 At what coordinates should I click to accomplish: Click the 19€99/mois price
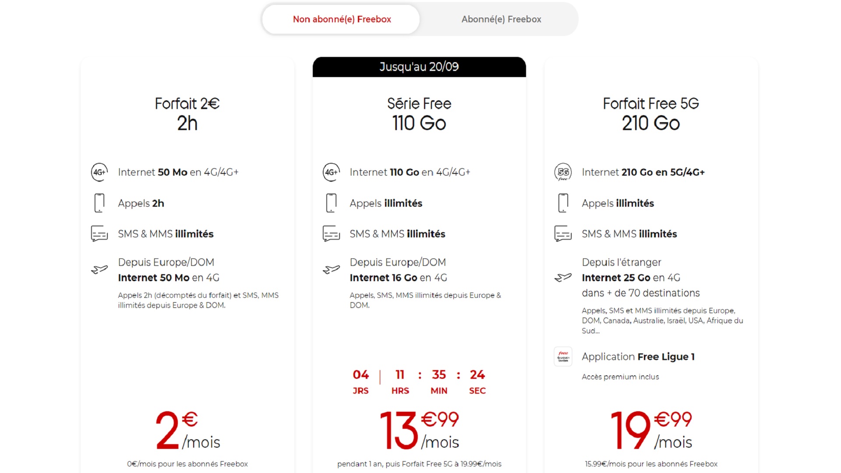tap(651, 431)
